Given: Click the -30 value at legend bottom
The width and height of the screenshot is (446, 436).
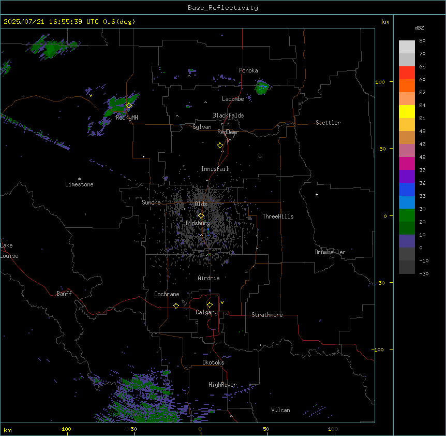Looking at the screenshot, I should (x=424, y=273).
